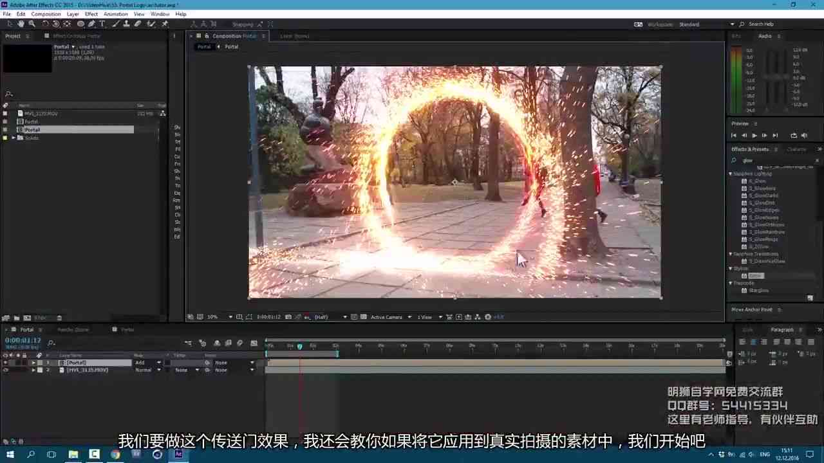Open the Workspace Standard dropdown
The width and height of the screenshot is (824, 463).
click(706, 24)
